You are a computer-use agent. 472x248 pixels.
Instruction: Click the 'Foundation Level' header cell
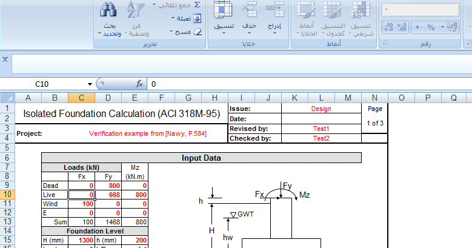[95, 231]
